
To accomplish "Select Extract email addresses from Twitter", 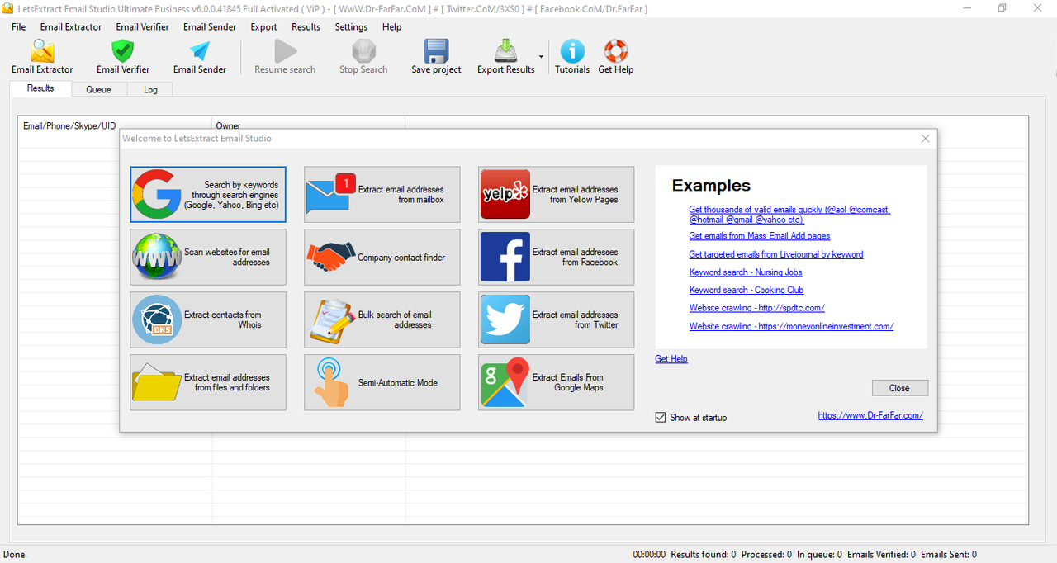I will point(557,320).
